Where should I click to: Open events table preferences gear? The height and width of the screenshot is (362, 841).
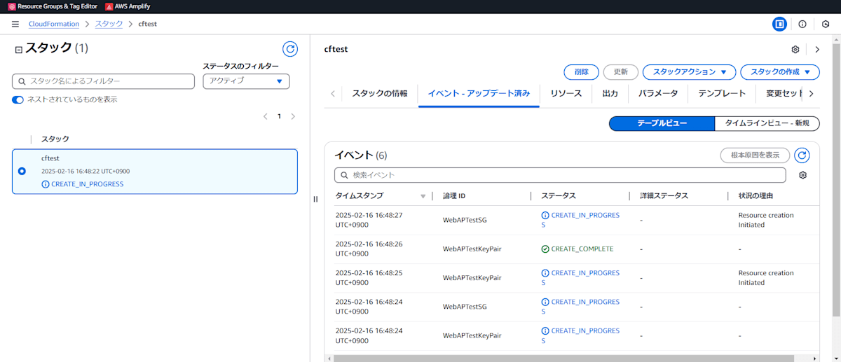tap(803, 175)
